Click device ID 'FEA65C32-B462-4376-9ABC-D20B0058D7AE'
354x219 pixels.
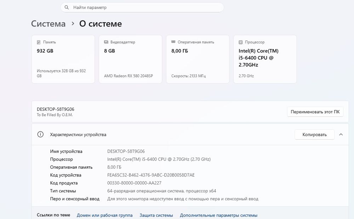coord(151,175)
